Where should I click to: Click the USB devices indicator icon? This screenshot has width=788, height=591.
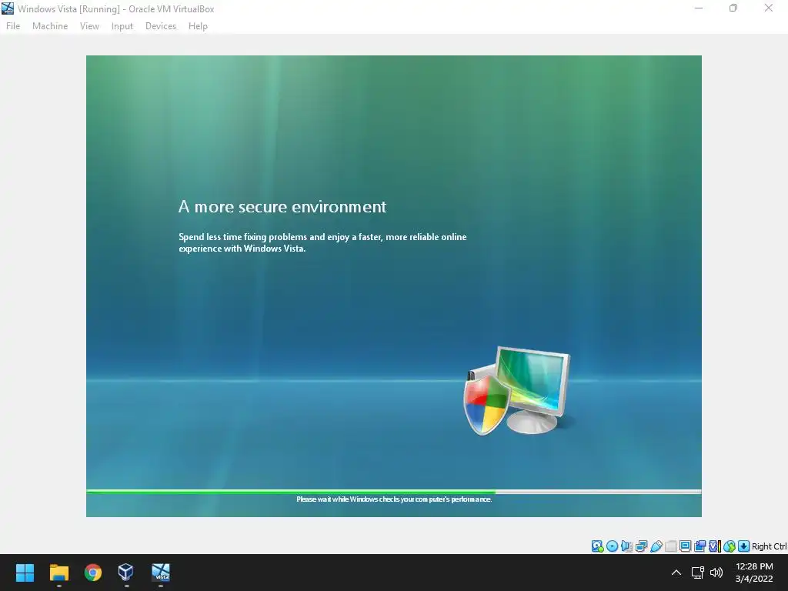(x=656, y=546)
